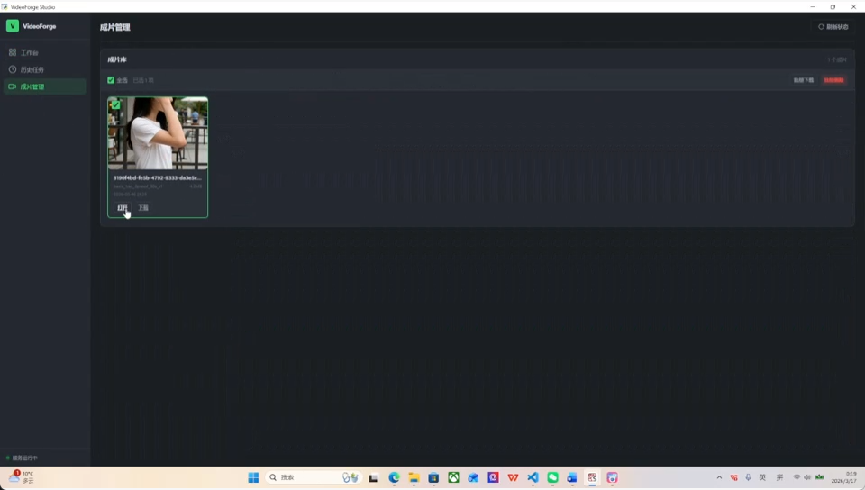Click the file name 8190f4bd-fe5b-4792-9333
Screen dimensions: 865x490
coord(157,178)
